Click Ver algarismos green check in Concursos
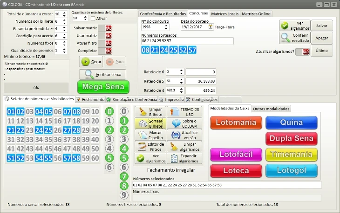 pos(295,26)
